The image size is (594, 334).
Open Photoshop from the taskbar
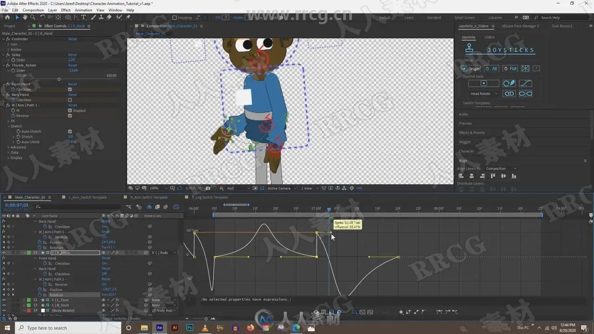coord(190,328)
